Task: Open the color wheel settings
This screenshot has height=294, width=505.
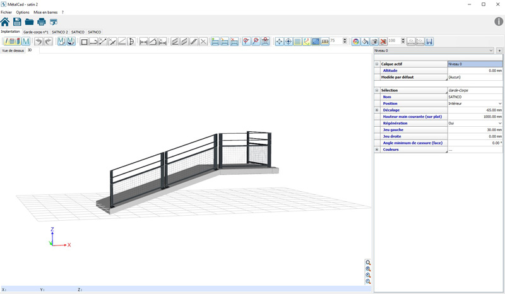Action: 356,42
